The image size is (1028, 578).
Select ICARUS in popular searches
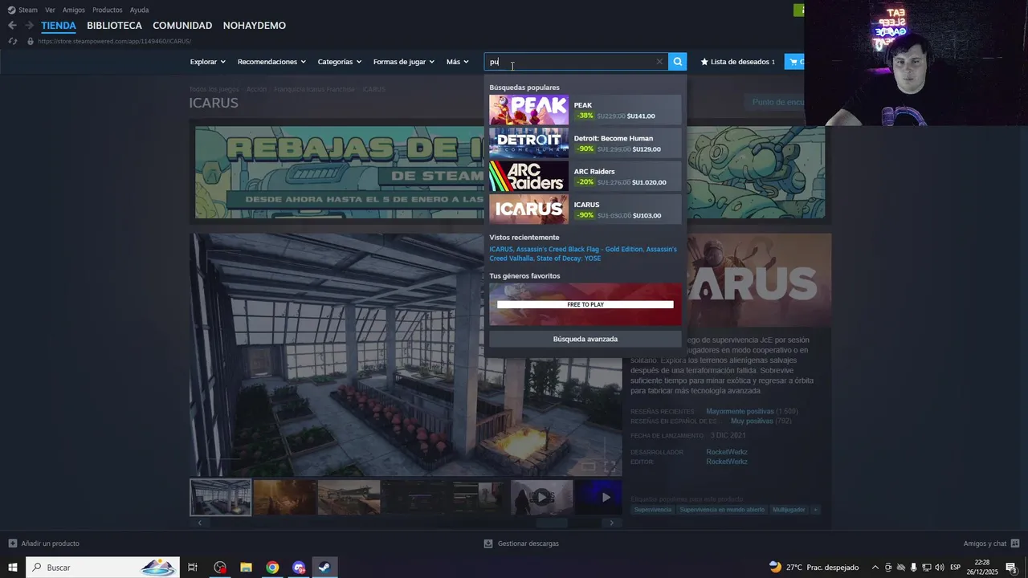tap(585, 210)
